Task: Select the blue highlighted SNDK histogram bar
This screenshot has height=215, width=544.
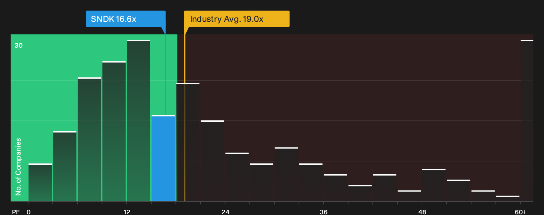Action: click(x=163, y=158)
